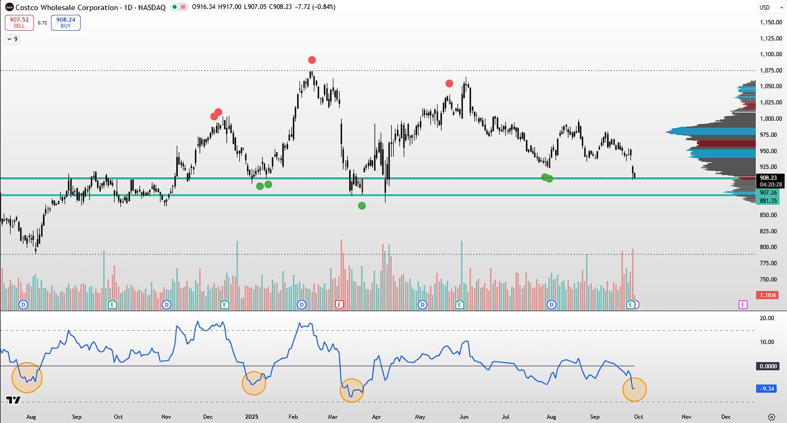Click the 750.00 price axis label
This screenshot has width=787, height=423.
(769, 279)
